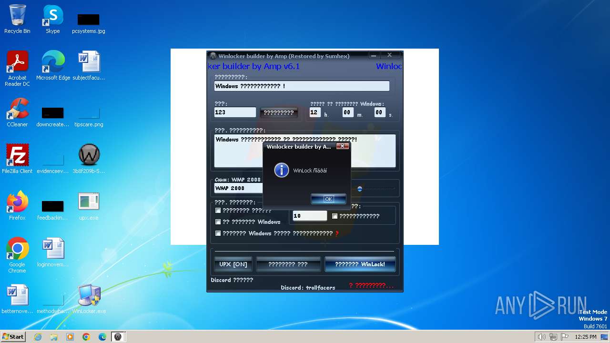Open the Google Chrome desktop shortcut
This screenshot has height=343, width=610.
(x=17, y=255)
